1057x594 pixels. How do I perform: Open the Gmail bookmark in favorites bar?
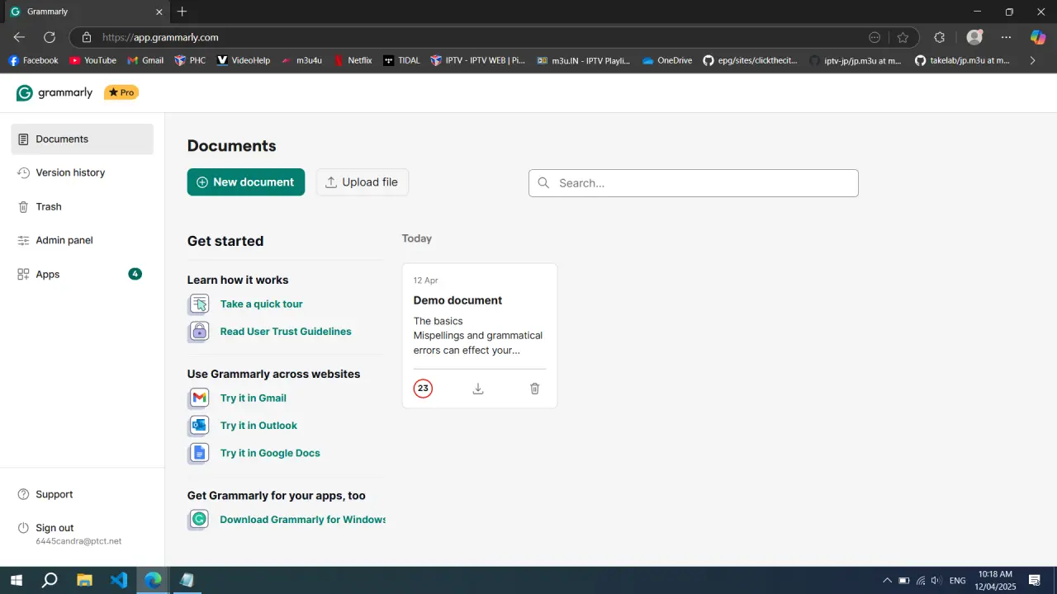[x=145, y=60]
